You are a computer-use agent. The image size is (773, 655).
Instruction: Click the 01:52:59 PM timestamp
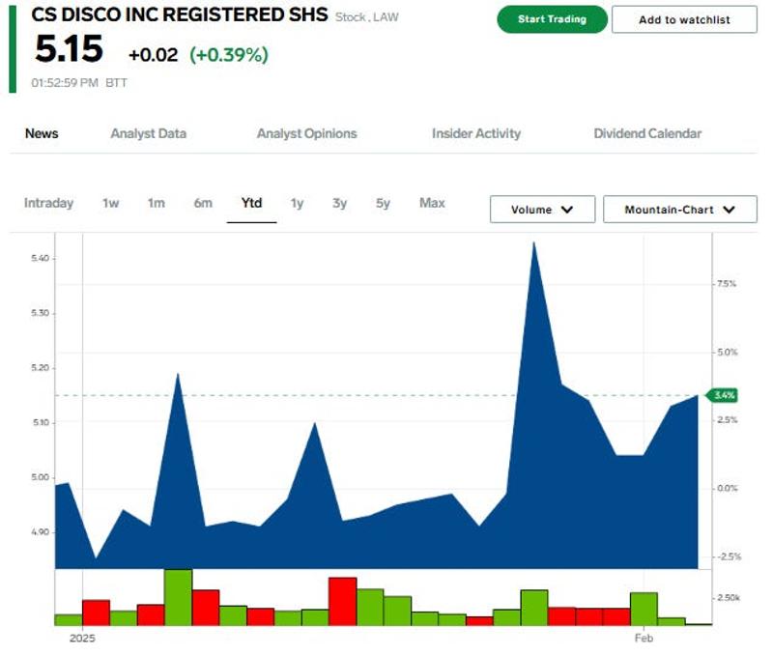click(65, 83)
